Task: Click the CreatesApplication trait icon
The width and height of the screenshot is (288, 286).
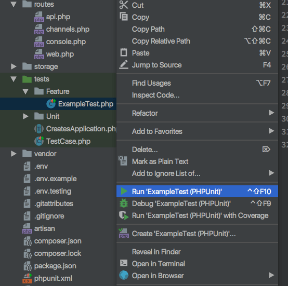Action: pyautogui.click(x=39, y=129)
